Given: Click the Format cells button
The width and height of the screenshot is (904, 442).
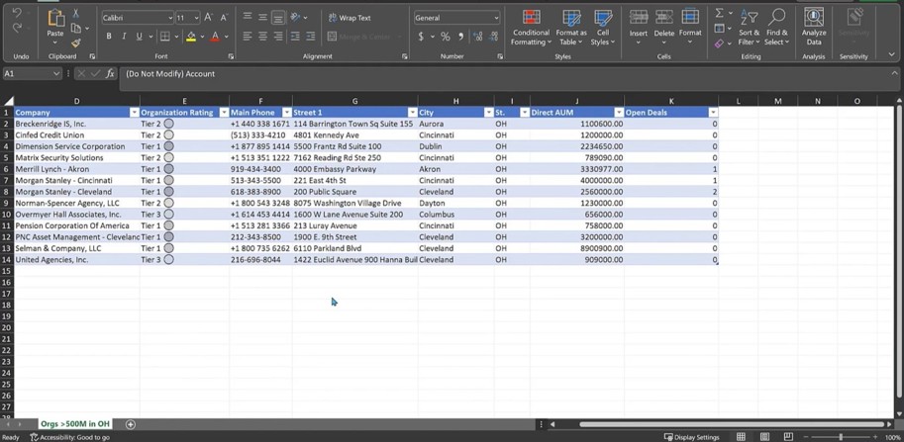Looking at the screenshot, I should pos(690,27).
